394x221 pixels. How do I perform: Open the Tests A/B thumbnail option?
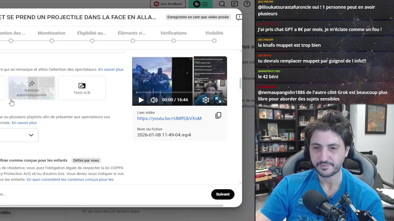pyautogui.click(x=82, y=88)
